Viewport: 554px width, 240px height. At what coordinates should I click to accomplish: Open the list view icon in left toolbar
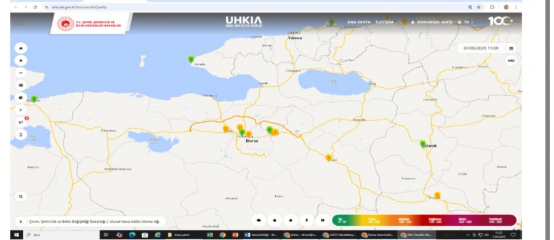pyautogui.click(x=21, y=85)
